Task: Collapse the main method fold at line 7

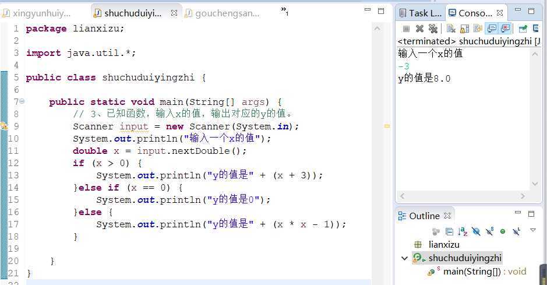Action: (x=22, y=101)
